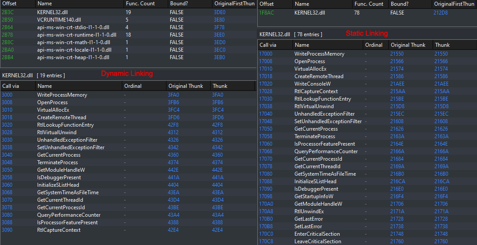The height and width of the screenshot is (245, 477).
Task: Click Call via address 3020
Action: (x=7, y=125)
